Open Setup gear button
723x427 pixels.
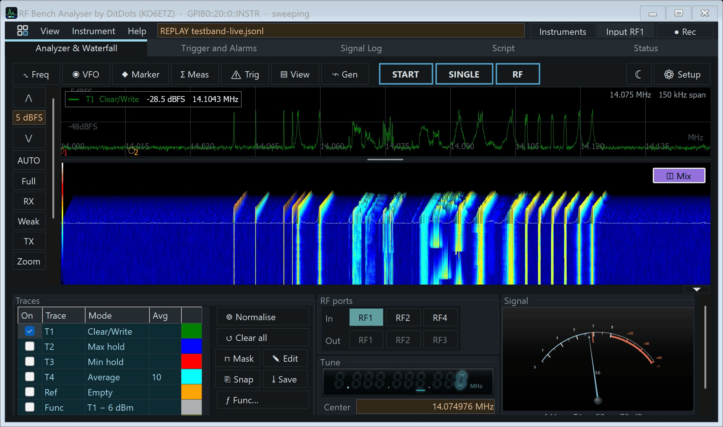682,74
